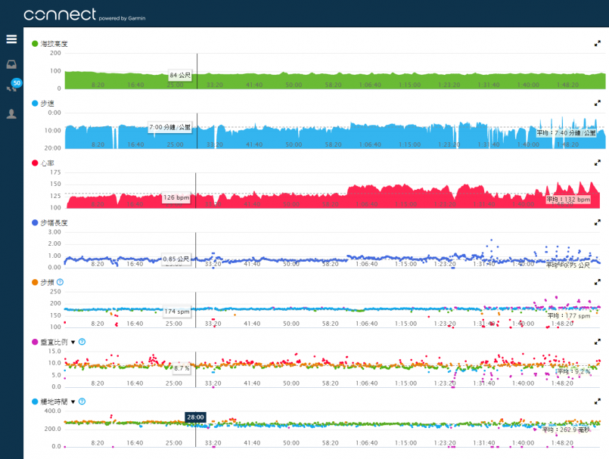Click the sync icon with 50 badge
Viewport: 609px width, 459px height.
coord(13,87)
